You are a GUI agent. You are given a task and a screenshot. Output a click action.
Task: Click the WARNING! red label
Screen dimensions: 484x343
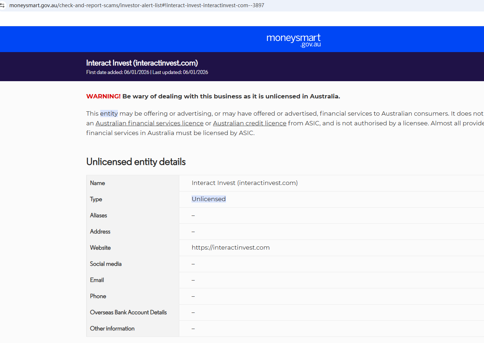pyautogui.click(x=103, y=96)
